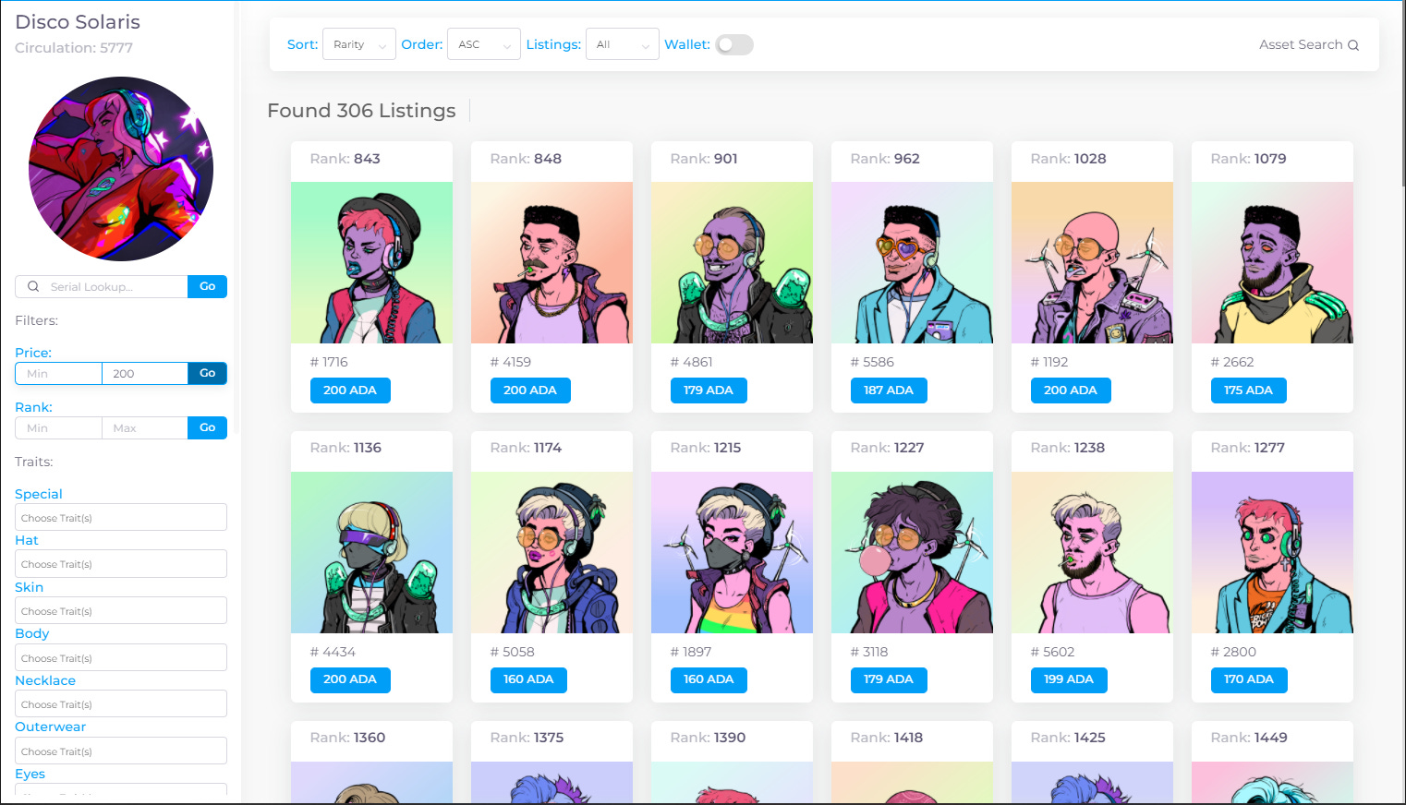
Task: Open the Necklace trait selector
Action: [121, 703]
